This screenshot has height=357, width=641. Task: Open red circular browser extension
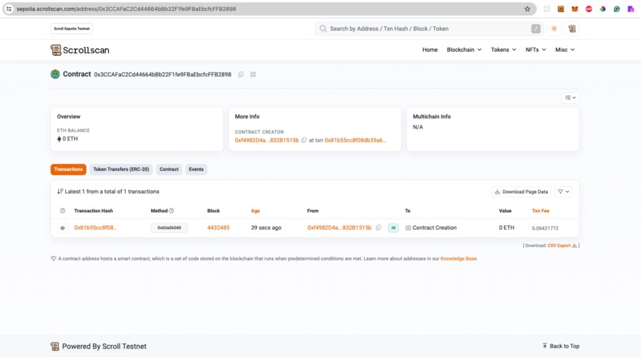pos(589,9)
